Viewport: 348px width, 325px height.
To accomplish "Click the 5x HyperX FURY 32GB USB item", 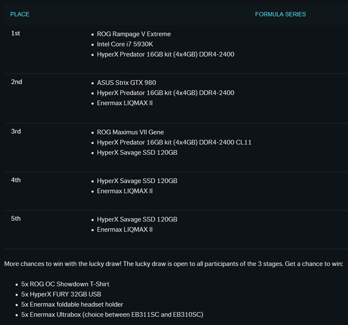I will [x=61, y=295].
